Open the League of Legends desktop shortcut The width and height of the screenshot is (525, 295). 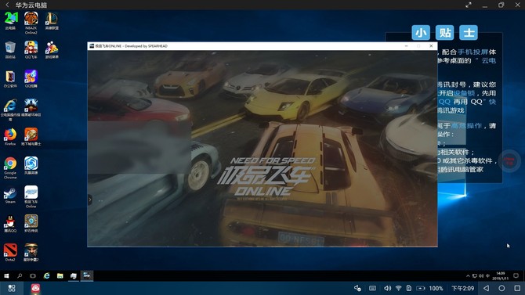click(x=52, y=21)
